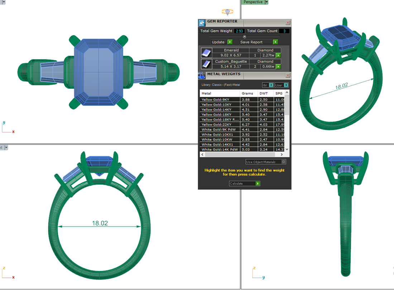Select the Perspective viewport tab
The image size is (394, 290).
click(x=253, y=2)
